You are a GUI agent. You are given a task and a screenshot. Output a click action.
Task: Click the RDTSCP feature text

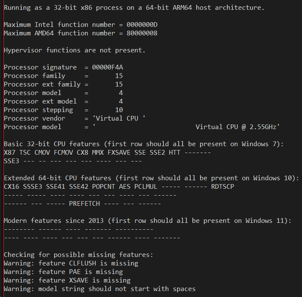pyautogui.click(x=223, y=186)
